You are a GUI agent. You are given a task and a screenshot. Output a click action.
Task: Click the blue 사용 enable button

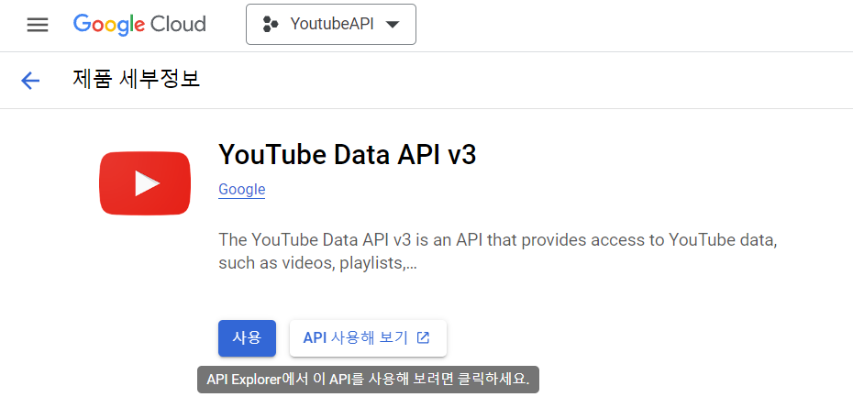point(247,338)
